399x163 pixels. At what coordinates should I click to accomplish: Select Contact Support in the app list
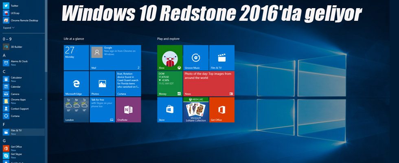(20, 109)
